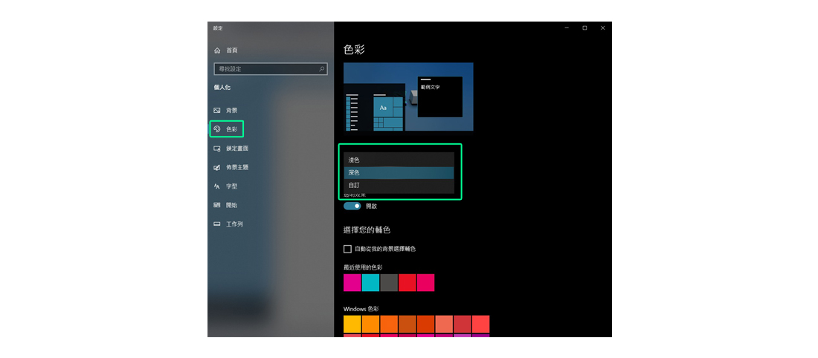Select the yellow Windows color swatch
The width and height of the screenshot is (818, 358).
pyautogui.click(x=352, y=325)
